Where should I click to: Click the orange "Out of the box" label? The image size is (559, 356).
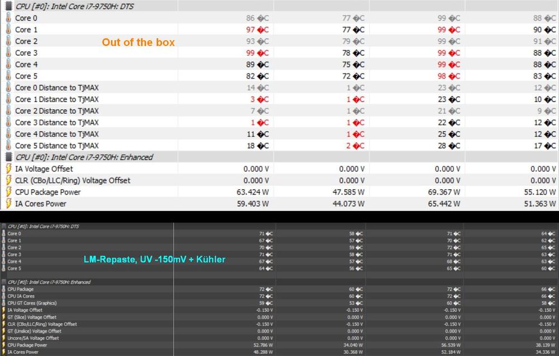click(138, 42)
